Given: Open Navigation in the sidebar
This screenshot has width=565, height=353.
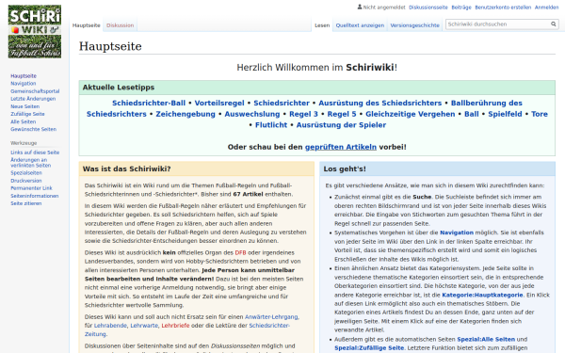Looking at the screenshot, I should pos(23,84).
